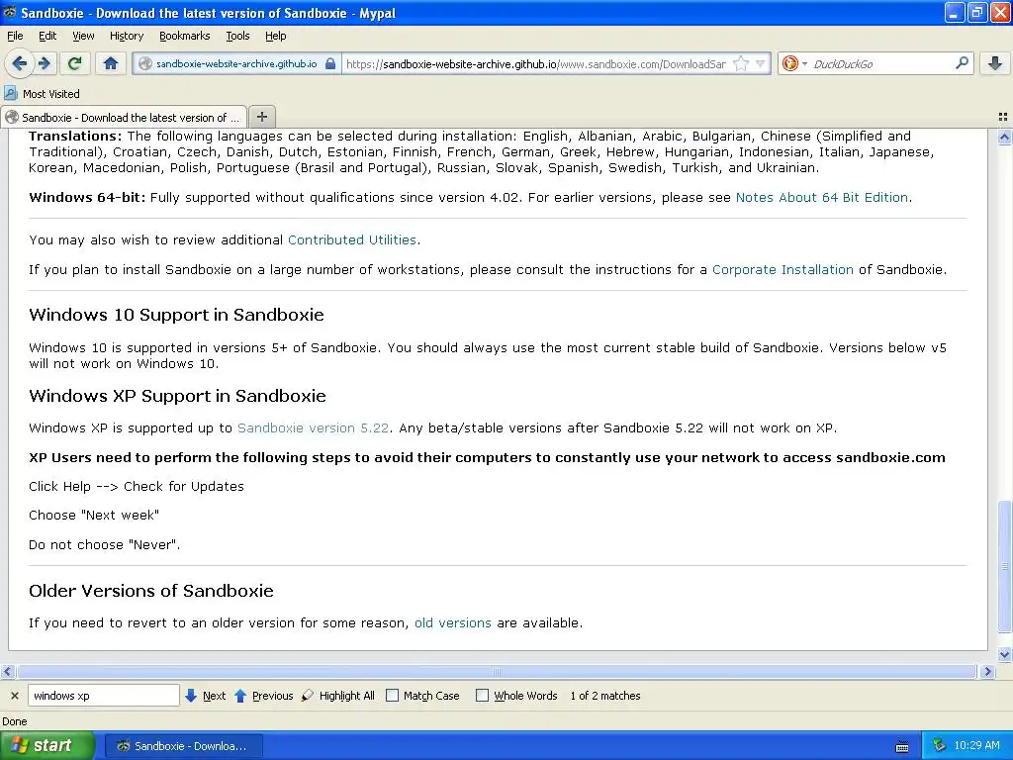Image resolution: width=1013 pixels, height=760 pixels.
Task: Open the URL history dropdown arrow
Action: (x=761, y=63)
